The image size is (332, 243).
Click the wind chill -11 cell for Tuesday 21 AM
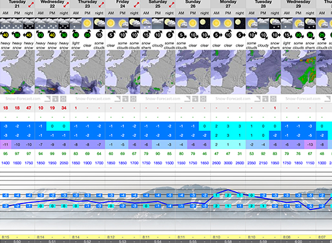(6, 145)
